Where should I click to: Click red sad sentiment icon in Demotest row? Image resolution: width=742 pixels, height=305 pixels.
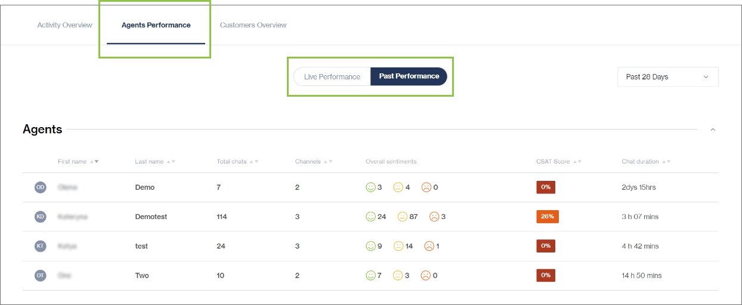coord(434,217)
